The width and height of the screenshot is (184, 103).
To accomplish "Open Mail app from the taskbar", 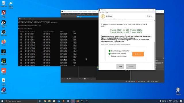I will point(59,101).
